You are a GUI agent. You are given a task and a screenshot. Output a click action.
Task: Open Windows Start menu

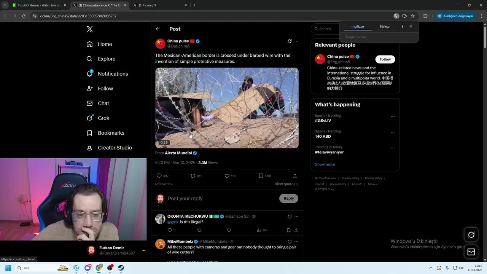(x=8, y=268)
